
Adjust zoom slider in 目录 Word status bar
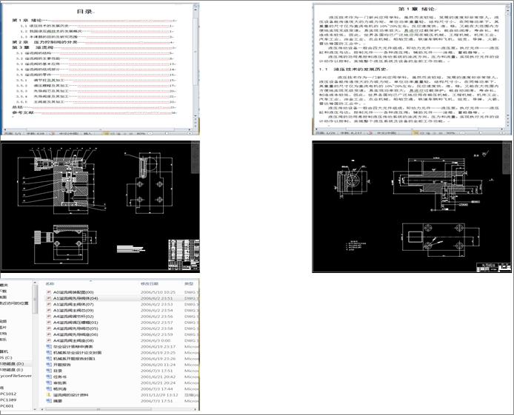(167, 133)
